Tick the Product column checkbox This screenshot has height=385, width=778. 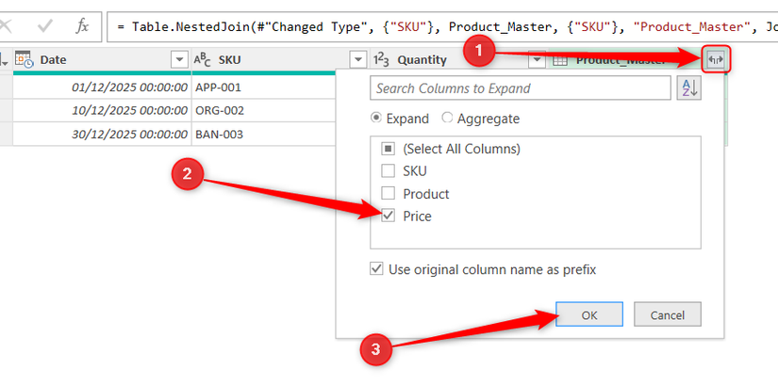pos(388,194)
